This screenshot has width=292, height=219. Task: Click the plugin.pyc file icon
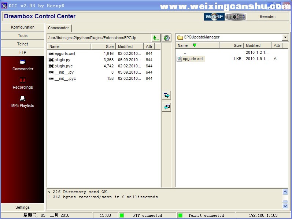51,66
